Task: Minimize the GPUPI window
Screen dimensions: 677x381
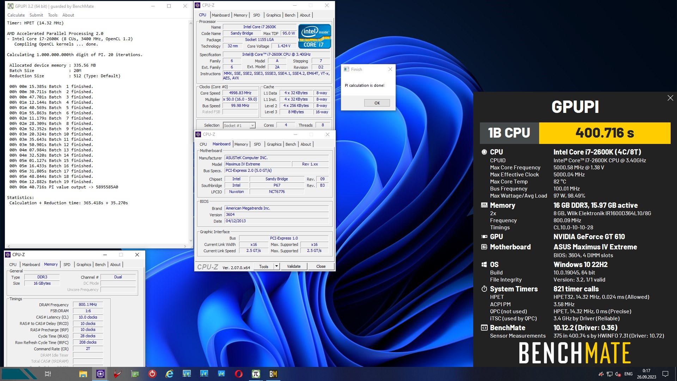Action: click(x=153, y=6)
